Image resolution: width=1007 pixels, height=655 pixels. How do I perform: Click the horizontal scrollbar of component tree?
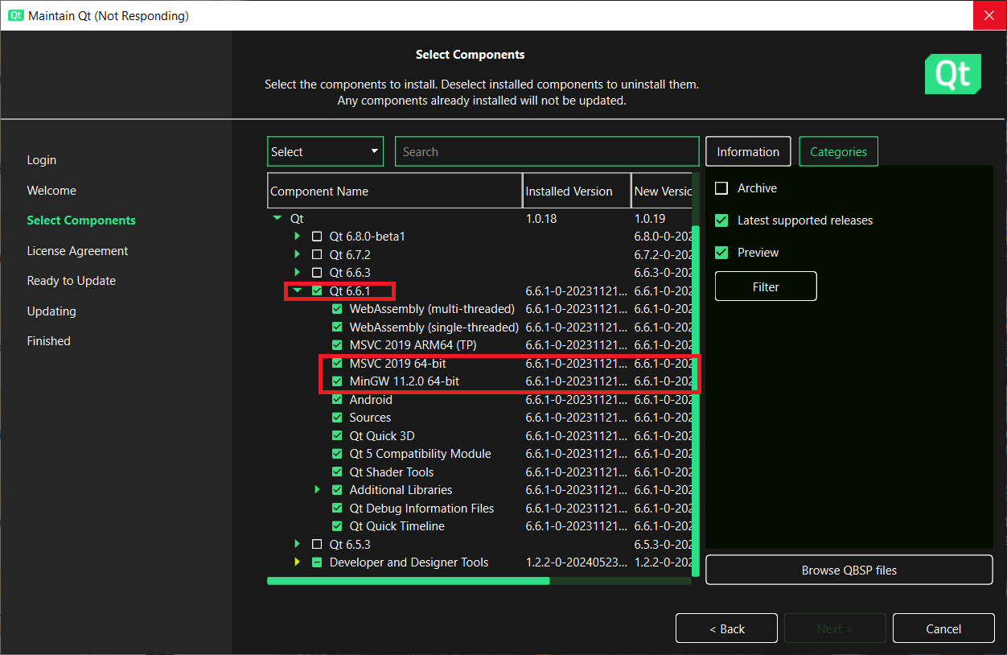(409, 580)
